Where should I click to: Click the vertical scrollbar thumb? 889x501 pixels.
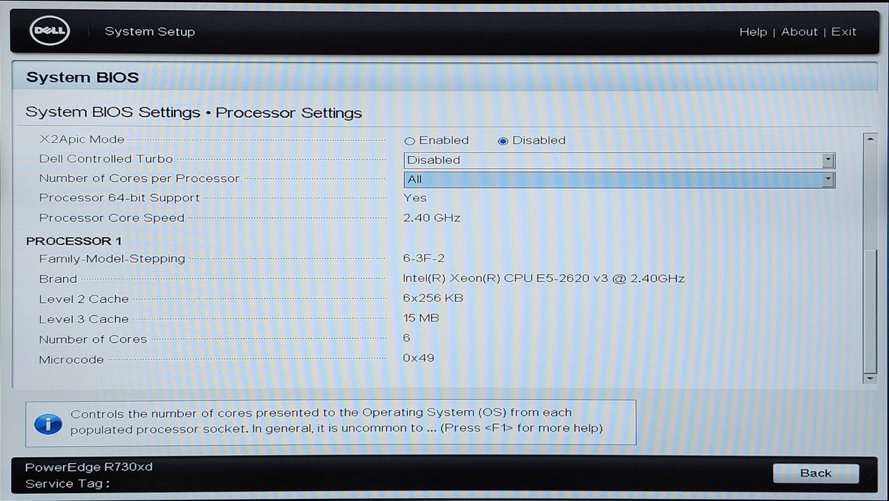click(x=870, y=310)
